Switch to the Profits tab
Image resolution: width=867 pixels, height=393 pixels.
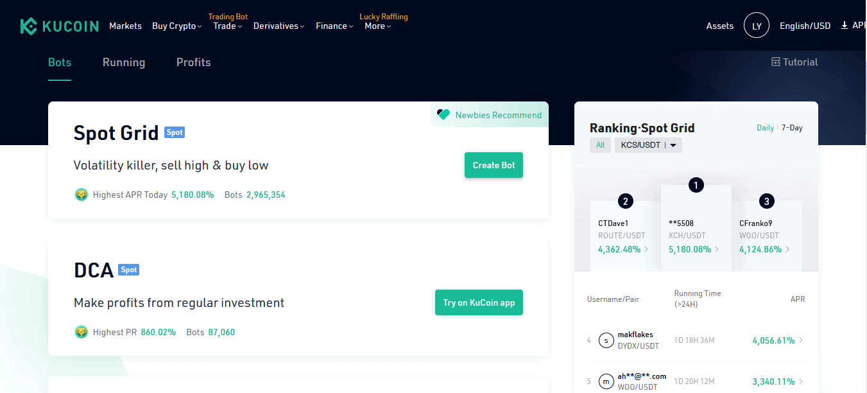194,62
